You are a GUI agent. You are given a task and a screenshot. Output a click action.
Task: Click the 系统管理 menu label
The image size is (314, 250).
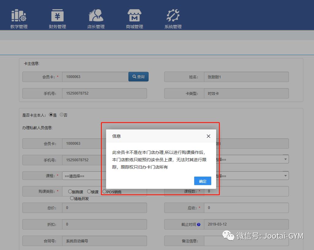173,27
